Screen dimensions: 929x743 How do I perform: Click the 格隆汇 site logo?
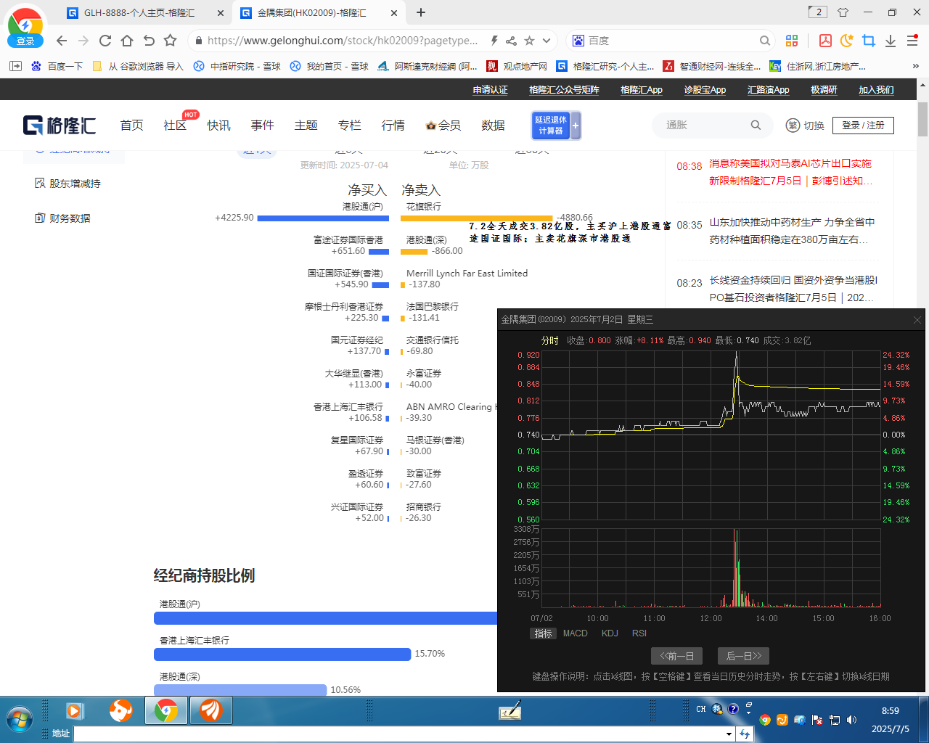tap(60, 126)
